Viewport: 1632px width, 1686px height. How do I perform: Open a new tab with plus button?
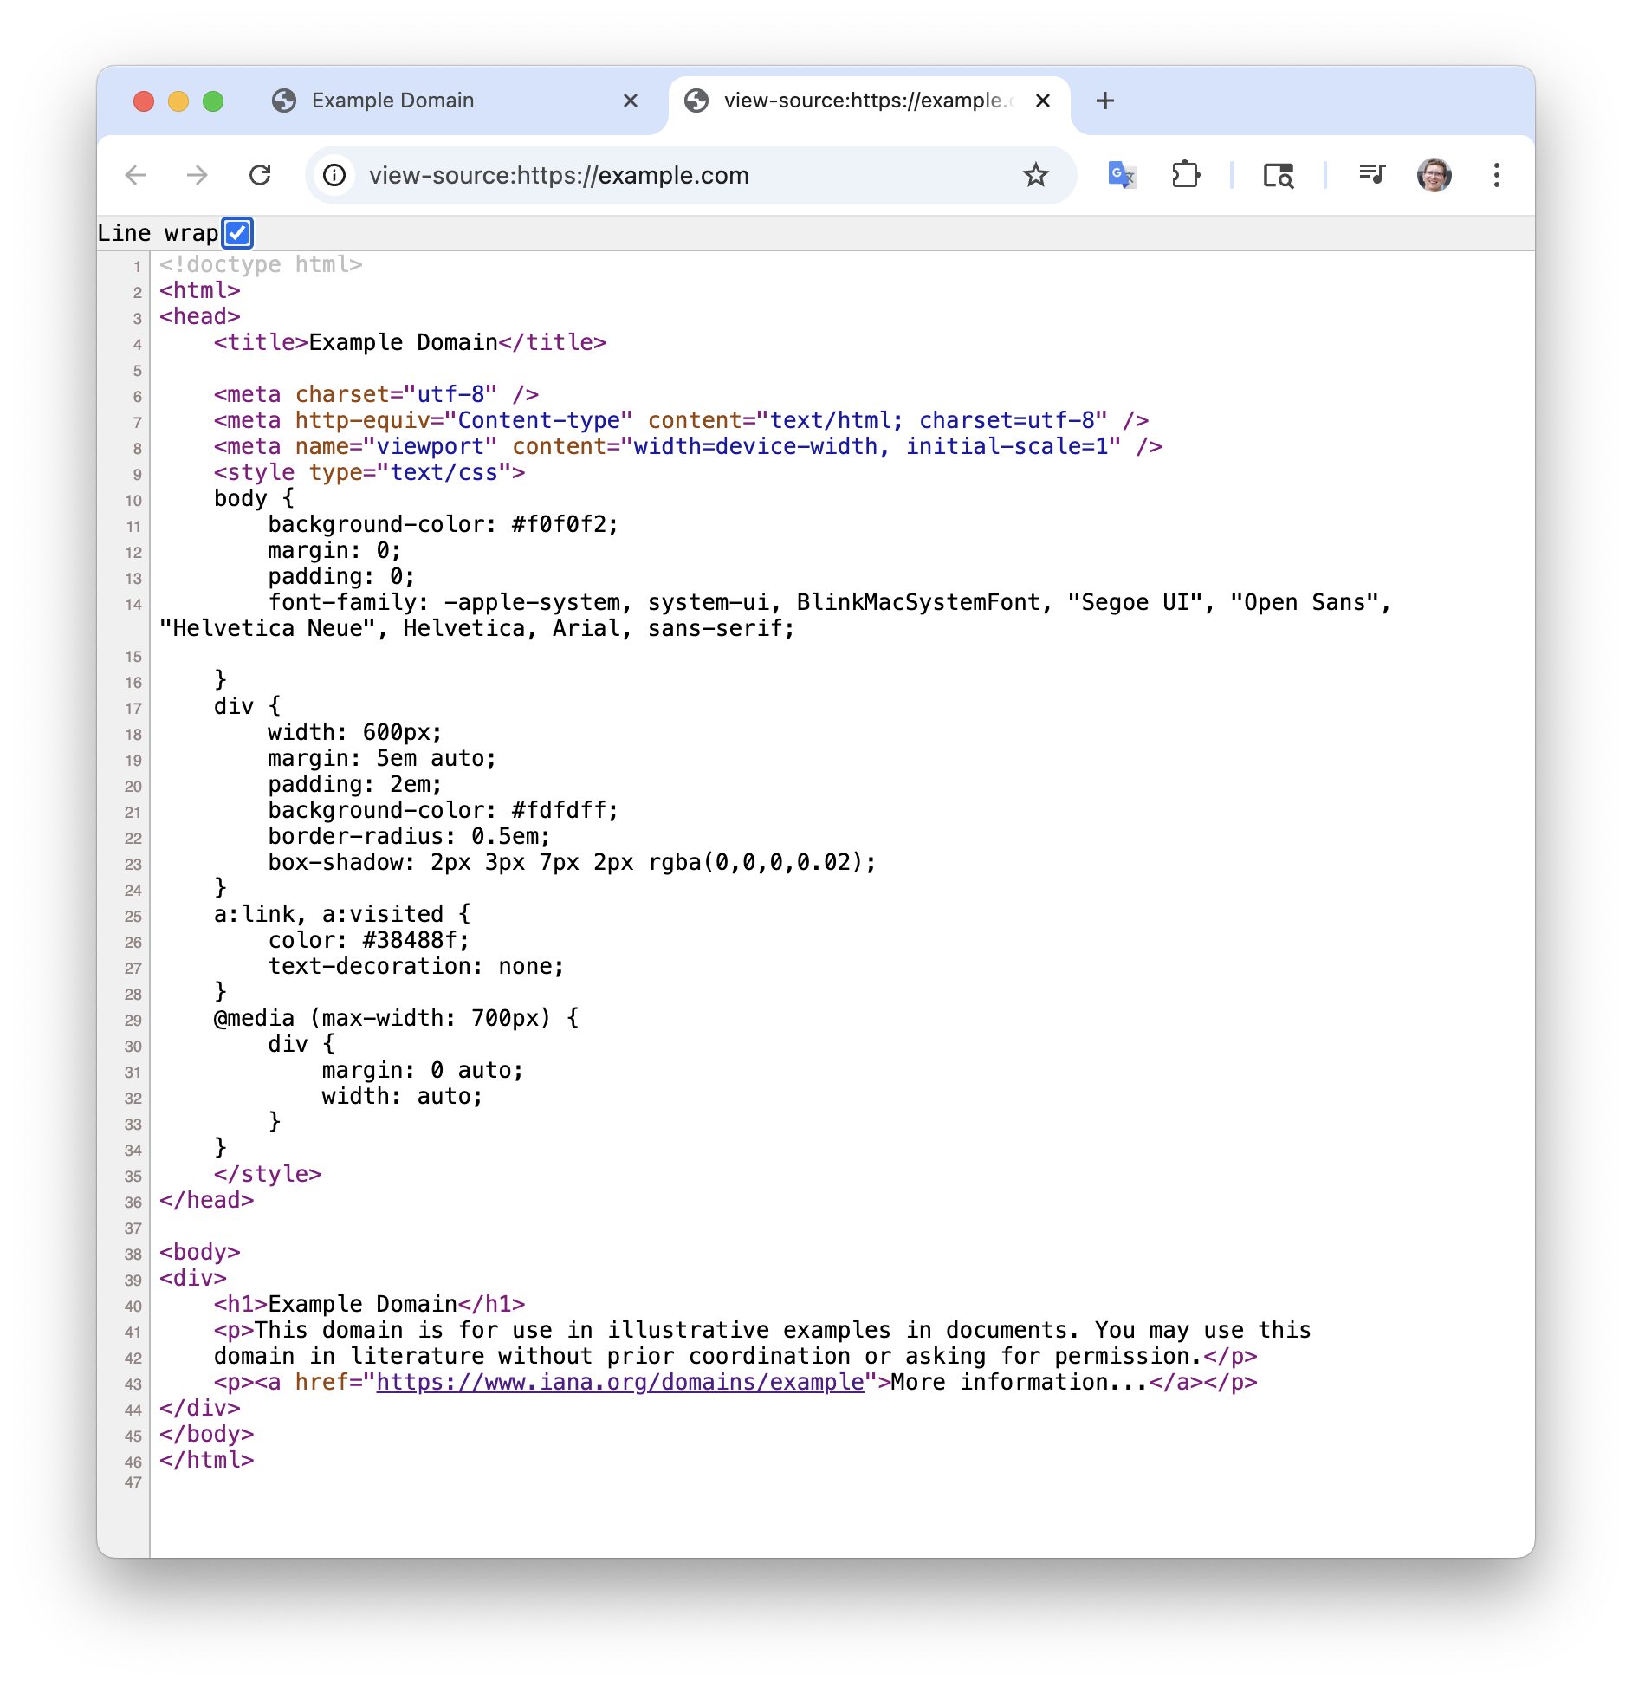coord(1104,101)
